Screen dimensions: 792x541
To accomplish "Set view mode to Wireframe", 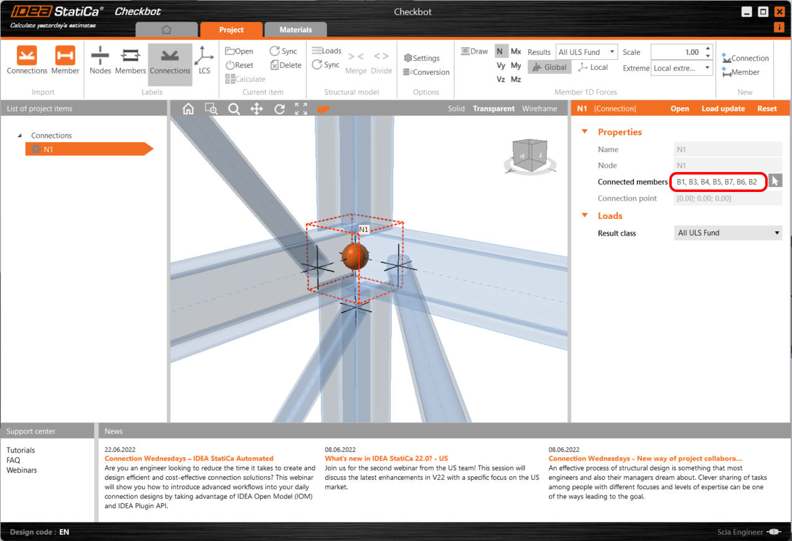I will [539, 109].
